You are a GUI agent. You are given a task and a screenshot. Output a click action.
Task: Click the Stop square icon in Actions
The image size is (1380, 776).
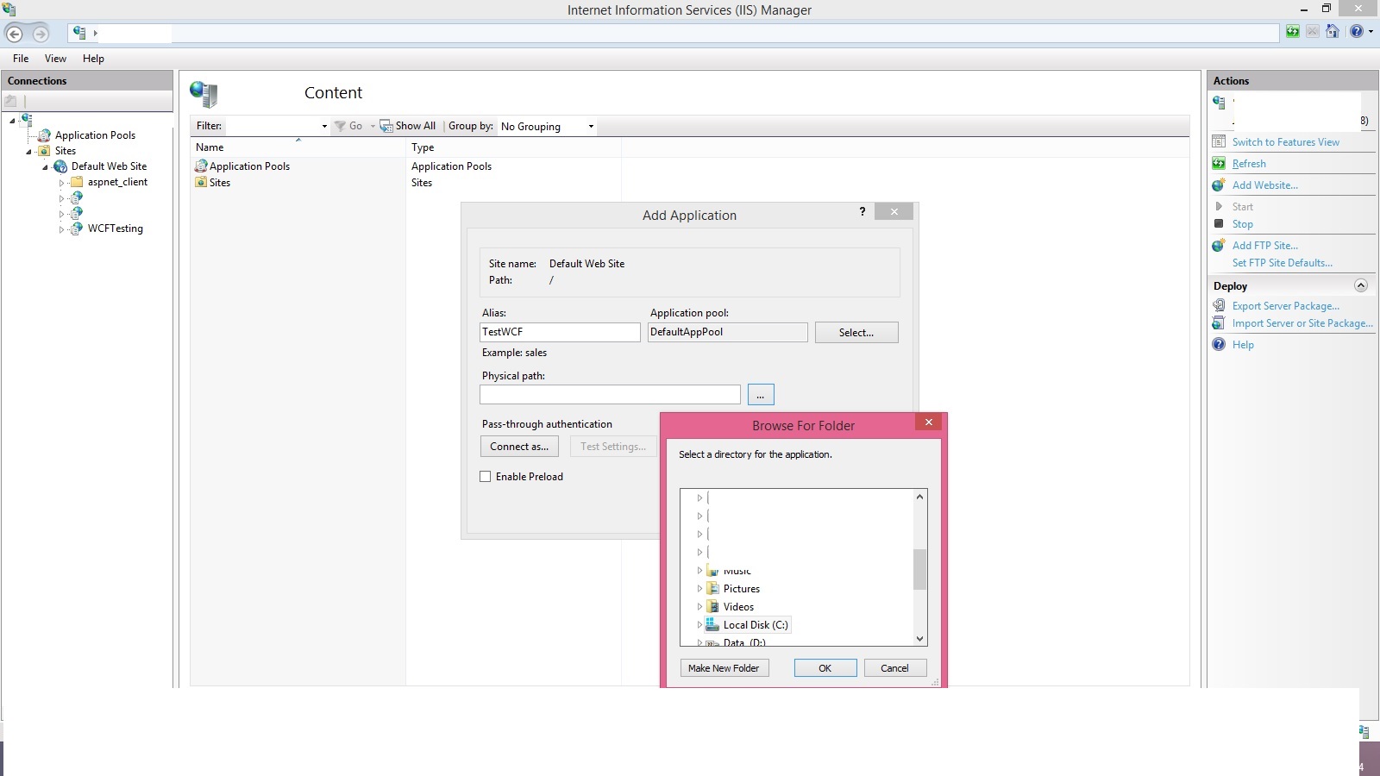pos(1219,223)
